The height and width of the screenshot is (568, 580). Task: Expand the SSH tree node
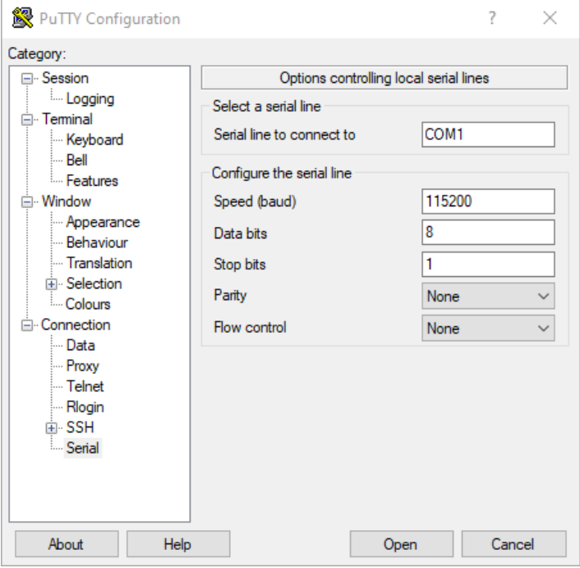coord(51,428)
